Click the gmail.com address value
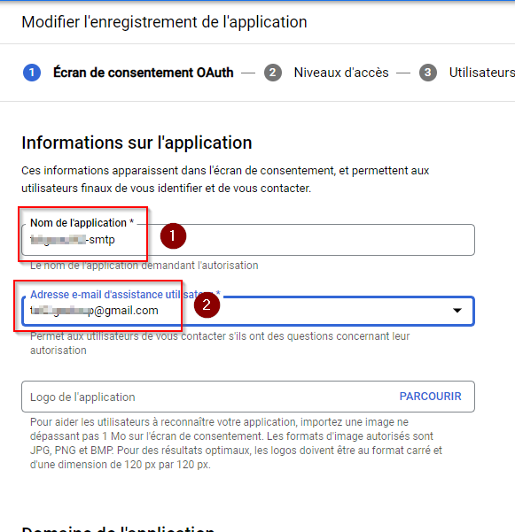 click(x=94, y=311)
